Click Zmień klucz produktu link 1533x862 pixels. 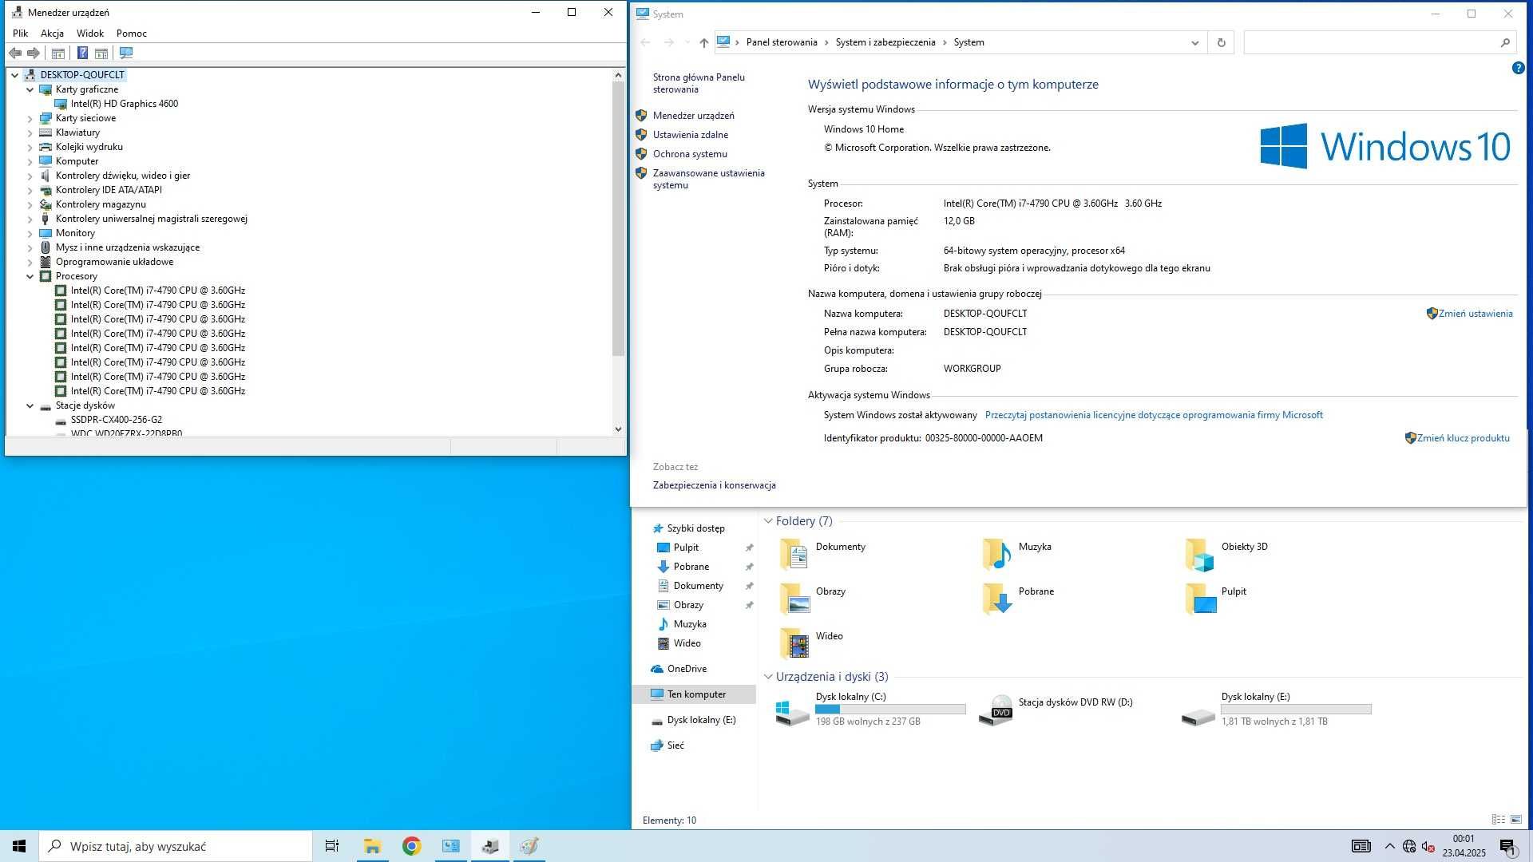[x=1463, y=438]
